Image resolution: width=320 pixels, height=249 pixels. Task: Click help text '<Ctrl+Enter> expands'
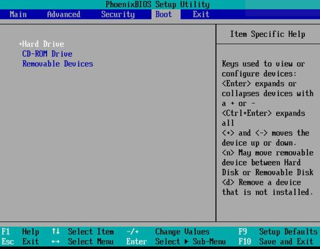(264, 113)
